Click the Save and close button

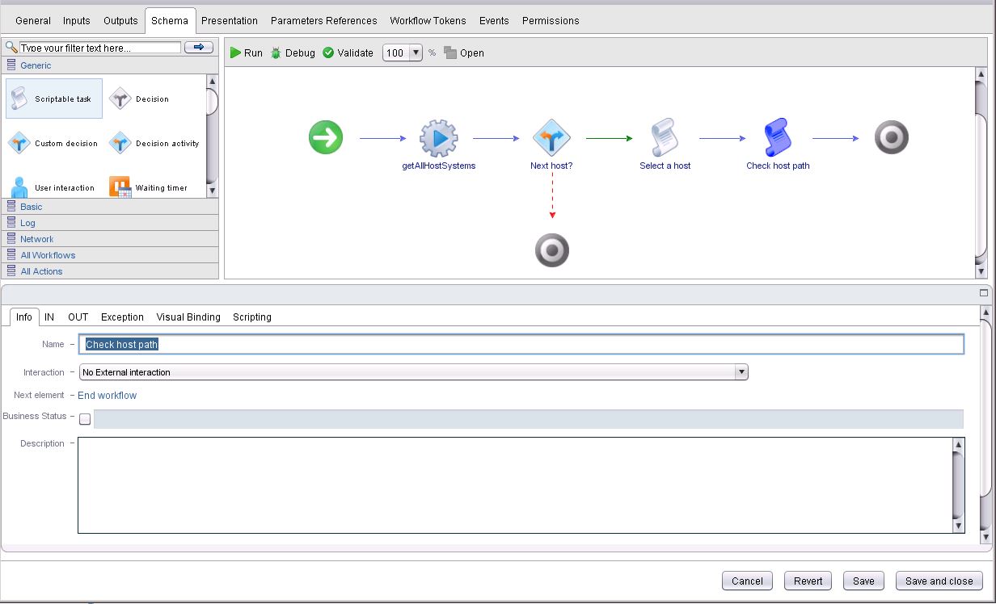[939, 581]
